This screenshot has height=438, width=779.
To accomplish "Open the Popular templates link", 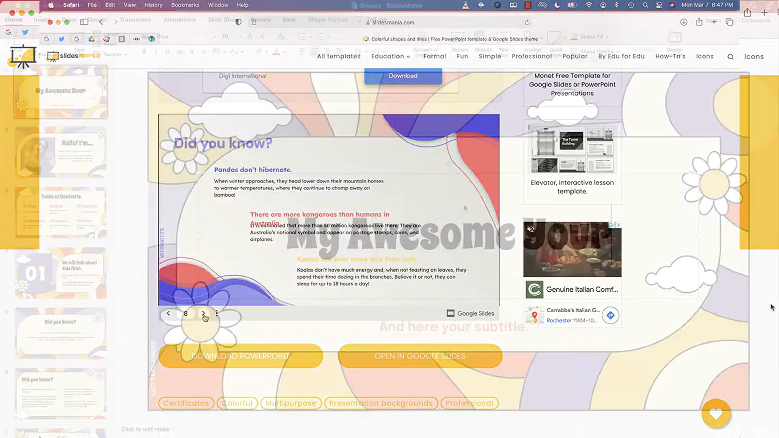I will [x=575, y=56].
